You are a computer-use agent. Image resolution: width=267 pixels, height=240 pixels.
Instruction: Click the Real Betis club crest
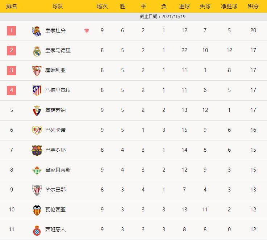[x=37, y=170]
